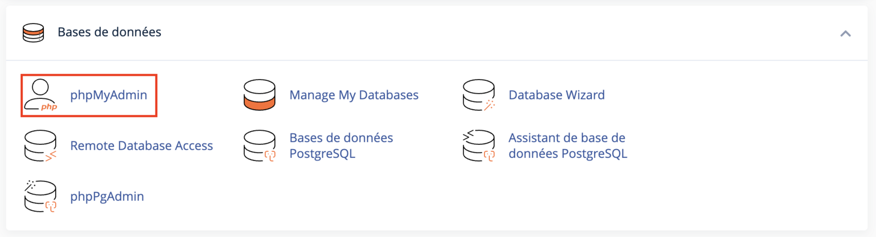Open the phpPgAdmin link
Image resolution: width=876 pixels, height=237 pixels.
pos(107,197)
